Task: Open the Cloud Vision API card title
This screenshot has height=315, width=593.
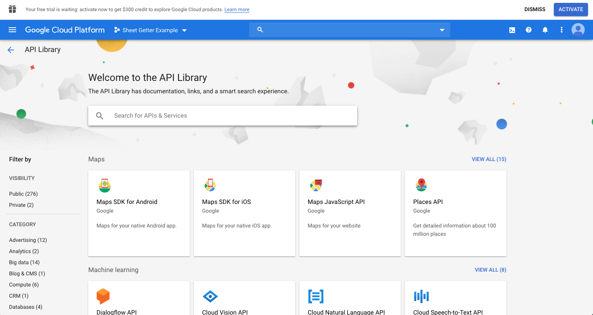Action: tap(225, 312)
